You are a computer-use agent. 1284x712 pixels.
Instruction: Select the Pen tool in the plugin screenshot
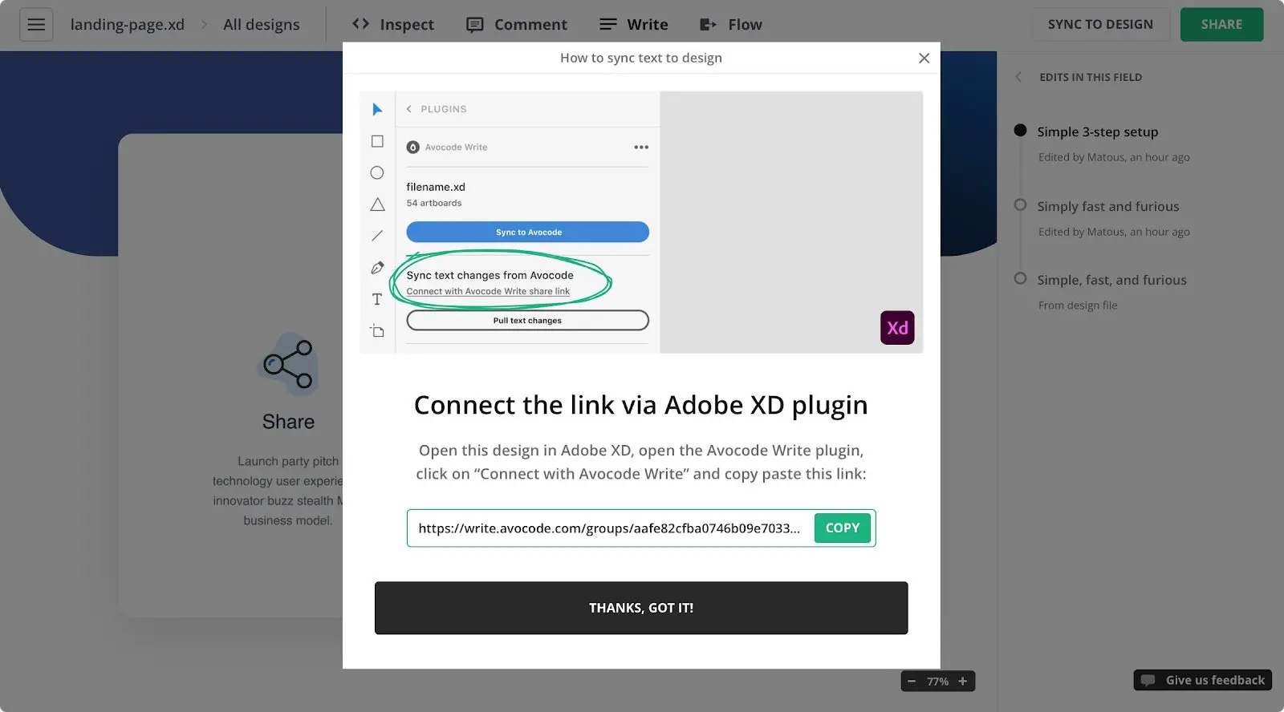[x=377, y=267]
